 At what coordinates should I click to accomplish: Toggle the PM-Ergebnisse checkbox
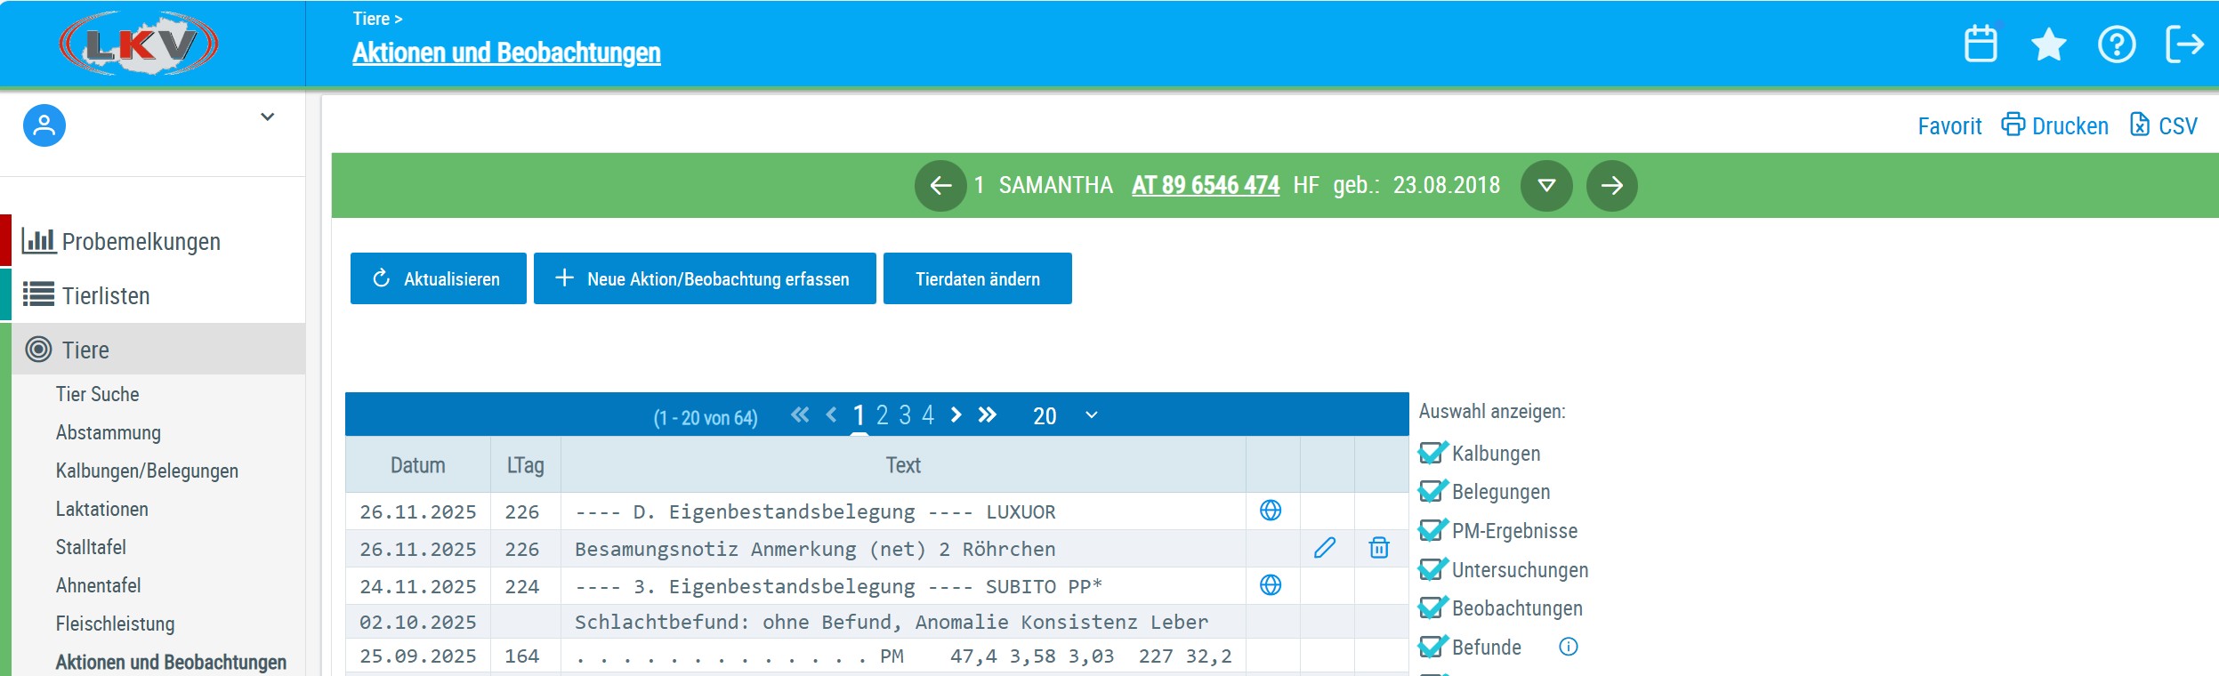(x=1432, y=531)
